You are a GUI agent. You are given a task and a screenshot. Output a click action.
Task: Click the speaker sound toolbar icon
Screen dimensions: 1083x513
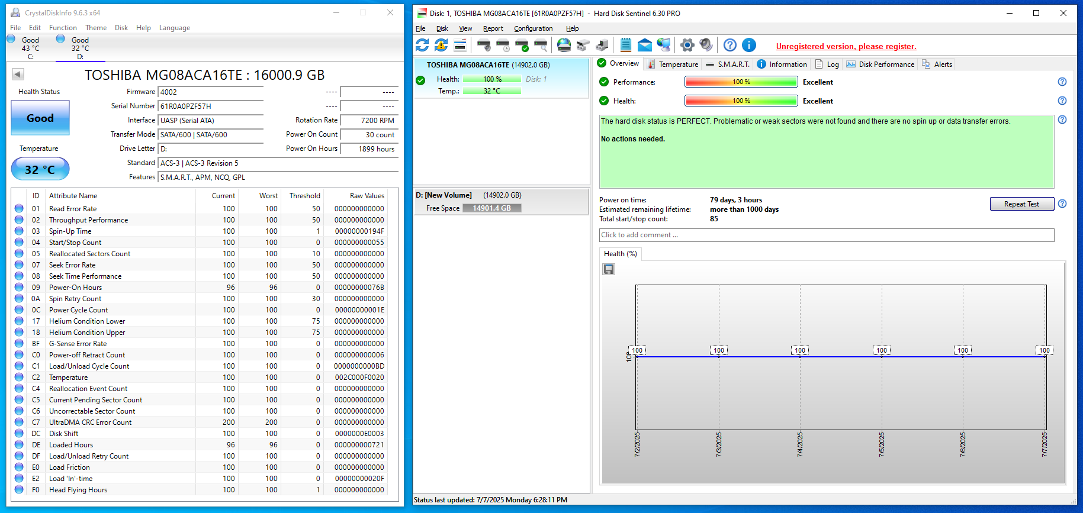click(x=706, y=45)
